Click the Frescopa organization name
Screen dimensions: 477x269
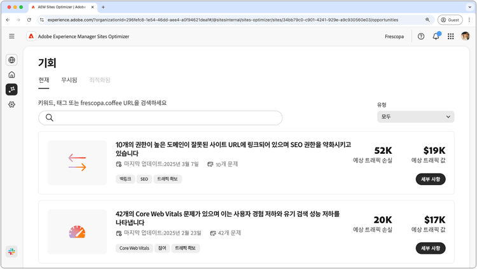394,36
